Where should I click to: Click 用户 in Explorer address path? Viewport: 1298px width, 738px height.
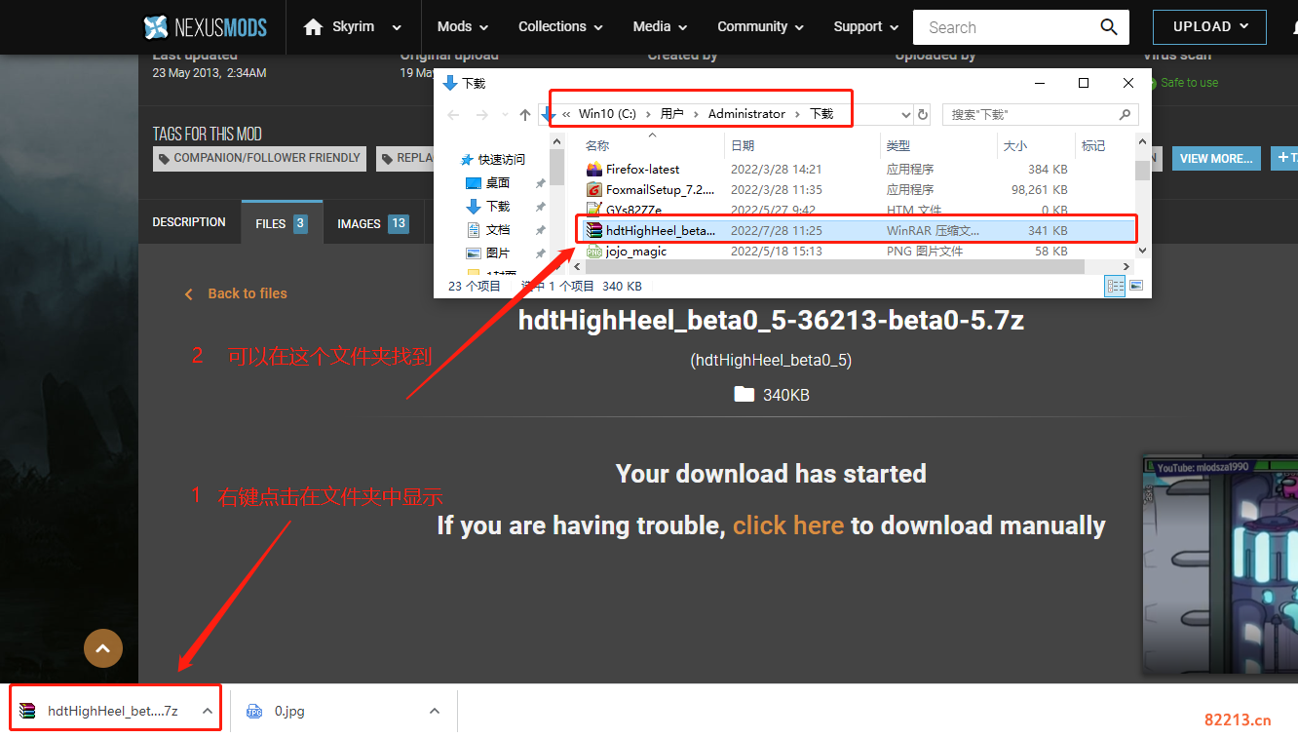(x=672, y=114)
